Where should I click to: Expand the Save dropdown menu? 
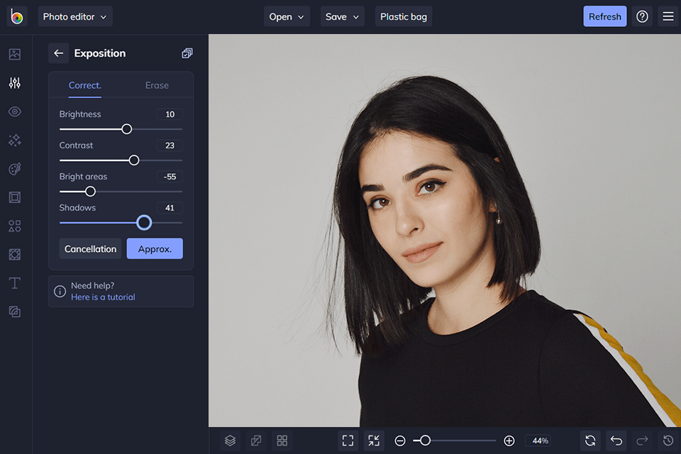[x=342, y=16]
